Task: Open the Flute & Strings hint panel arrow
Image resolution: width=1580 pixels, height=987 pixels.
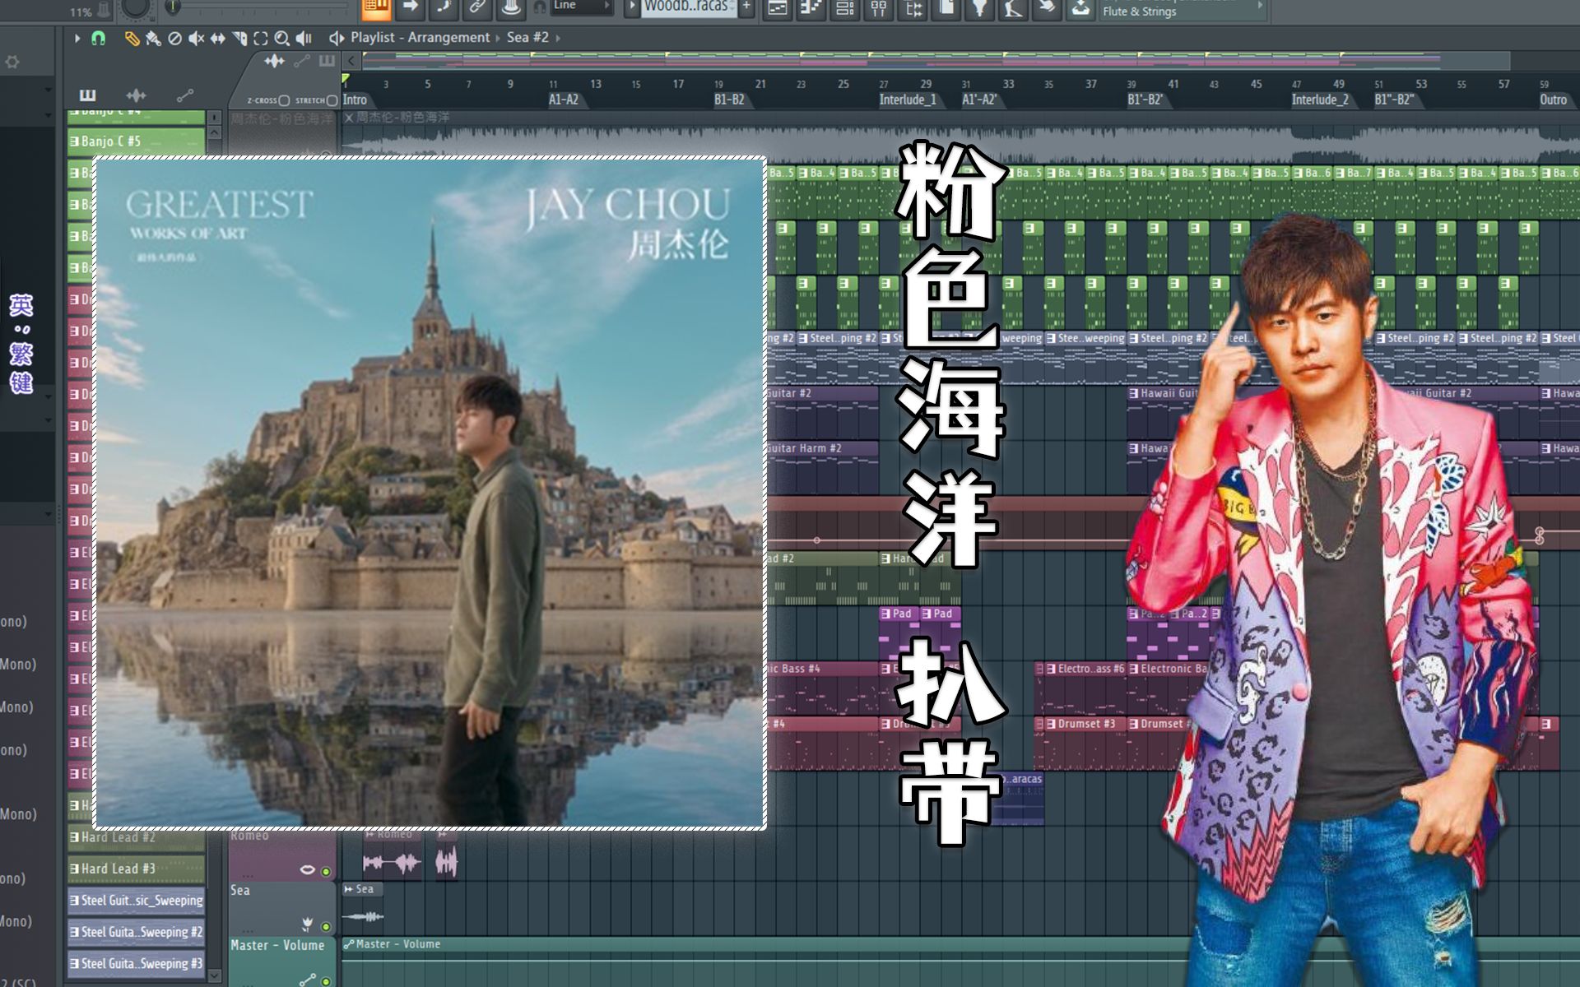Action: click(x=1260, y=7)
